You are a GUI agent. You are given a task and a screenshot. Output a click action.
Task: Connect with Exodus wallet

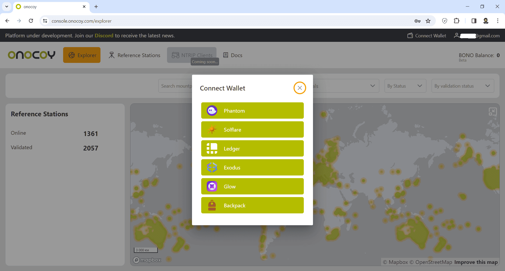pyautogui.click(x=252, y=167)
